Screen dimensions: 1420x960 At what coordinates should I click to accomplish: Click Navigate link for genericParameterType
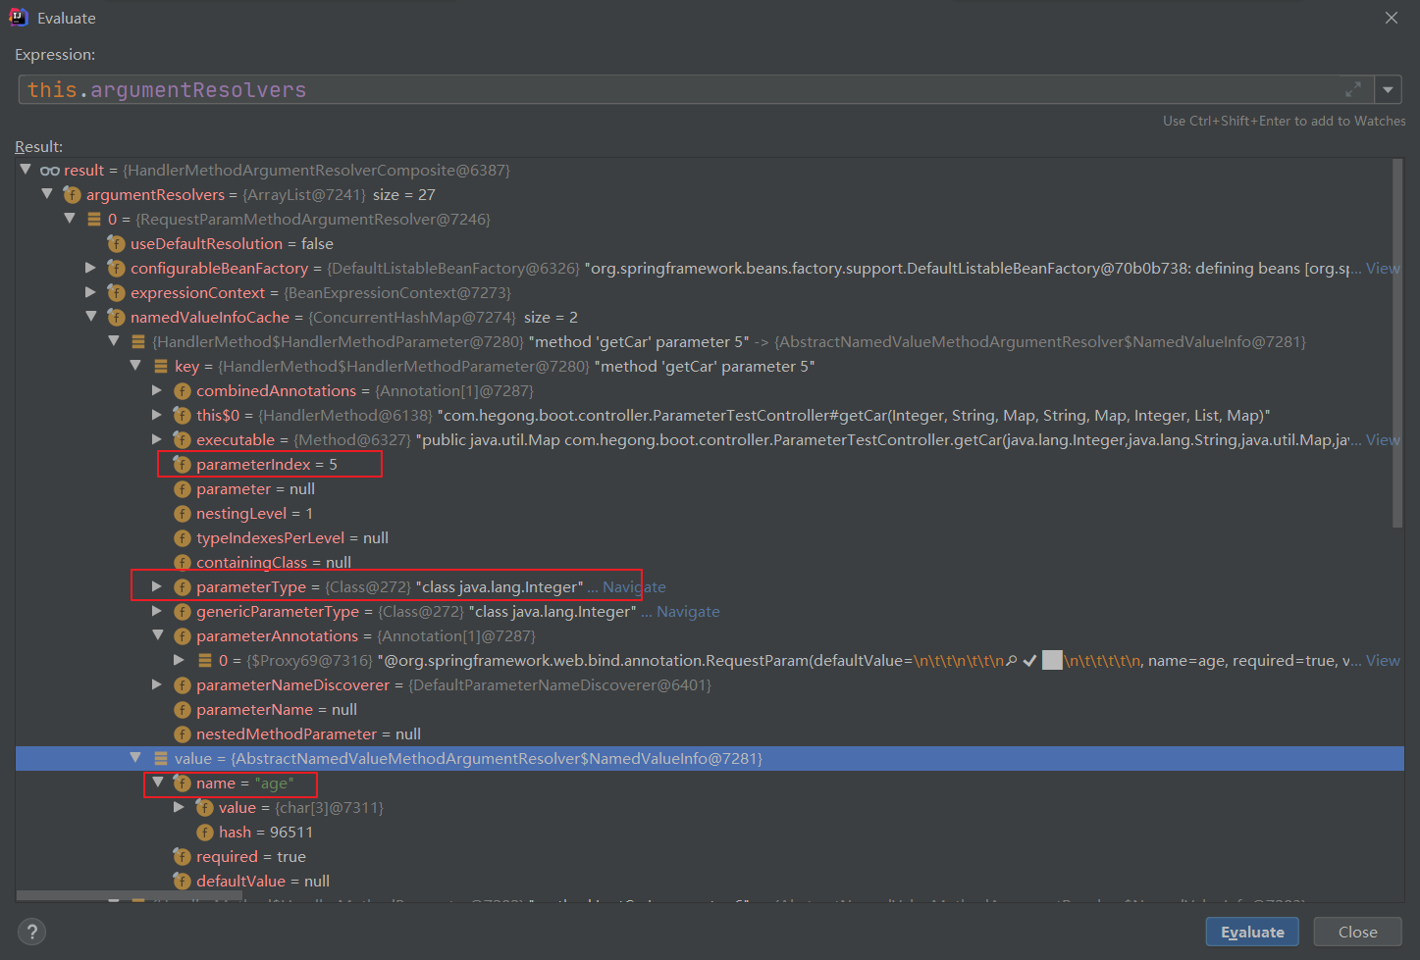(688, 611)
